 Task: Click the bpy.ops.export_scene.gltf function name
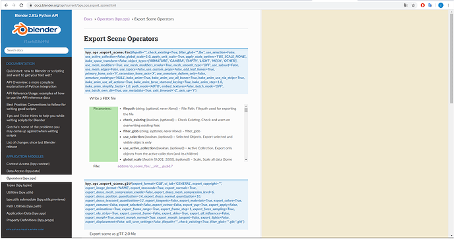tap(109, 184)
